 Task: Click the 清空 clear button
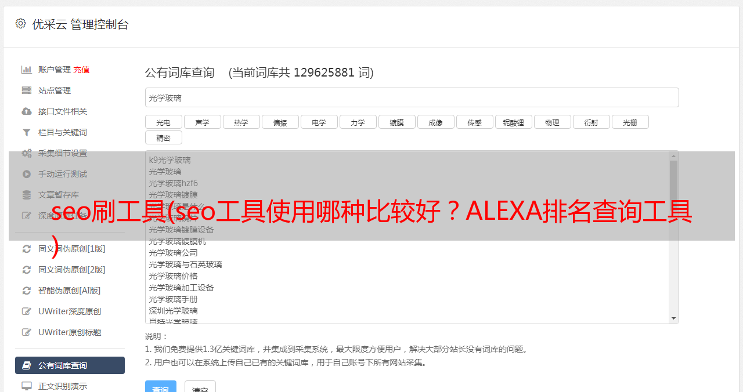pyautogui.click(x=200, y=389)
